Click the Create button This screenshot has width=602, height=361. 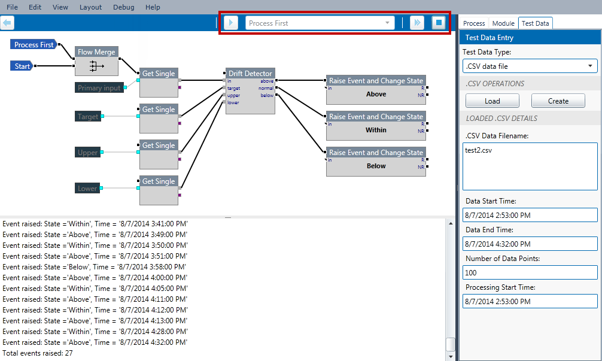558,101
